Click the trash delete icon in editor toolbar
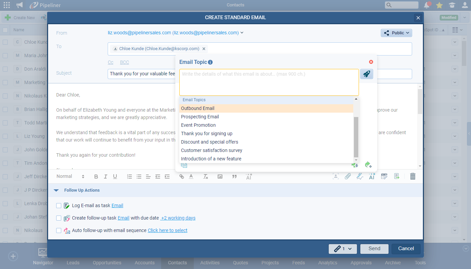Image resolution: width=471 pixels, height=269 pixels. click(x=413, y=176)
